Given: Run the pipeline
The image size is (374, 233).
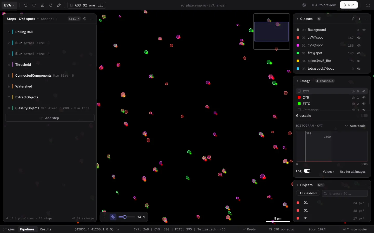Looking at the screenshot, I should (x=349, y=5).
